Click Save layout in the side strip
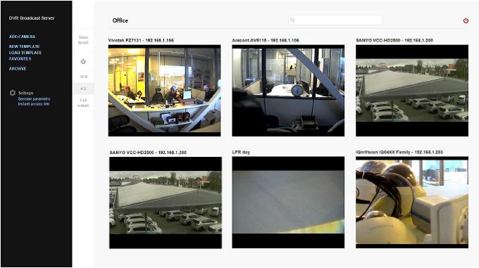Screen dimensions: 479x268 [x=83, y=40]
